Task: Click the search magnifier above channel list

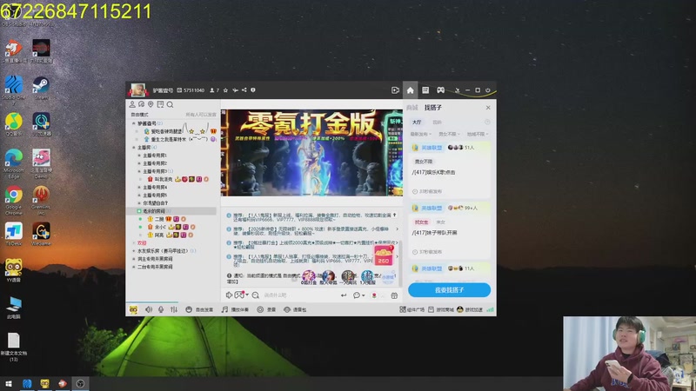Action: (x=170, y=105)
